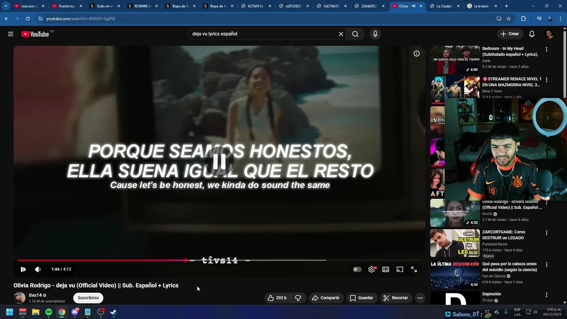The height and width of the screenshot is (319, 567).
Task: Resume playback with the player play button
Action: coord(23,269)
